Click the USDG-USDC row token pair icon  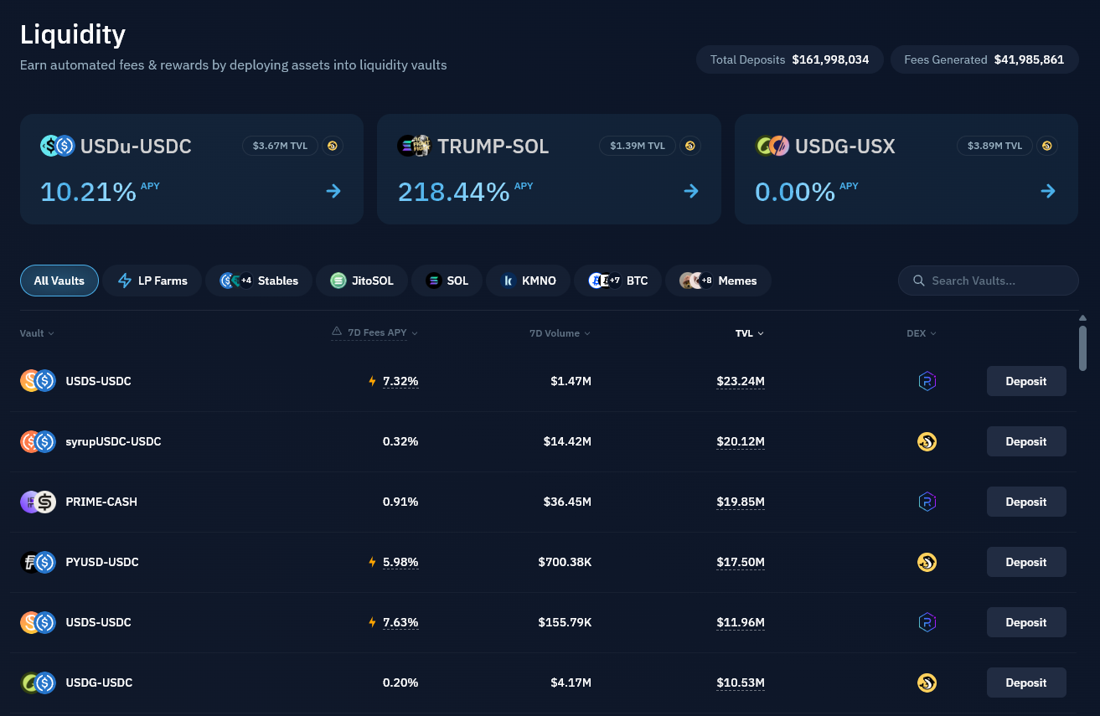point(38,683)
